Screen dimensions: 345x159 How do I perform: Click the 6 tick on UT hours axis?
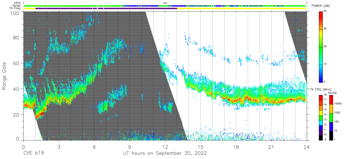coord(94,147)
